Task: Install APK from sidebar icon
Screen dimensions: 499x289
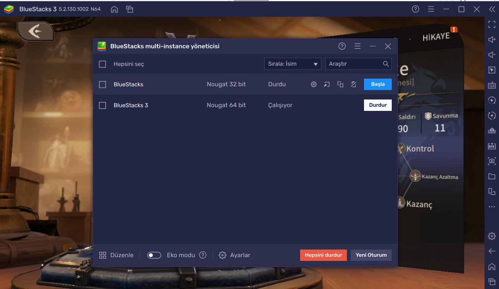Action: pyautogui.click(x=492, y=146)
